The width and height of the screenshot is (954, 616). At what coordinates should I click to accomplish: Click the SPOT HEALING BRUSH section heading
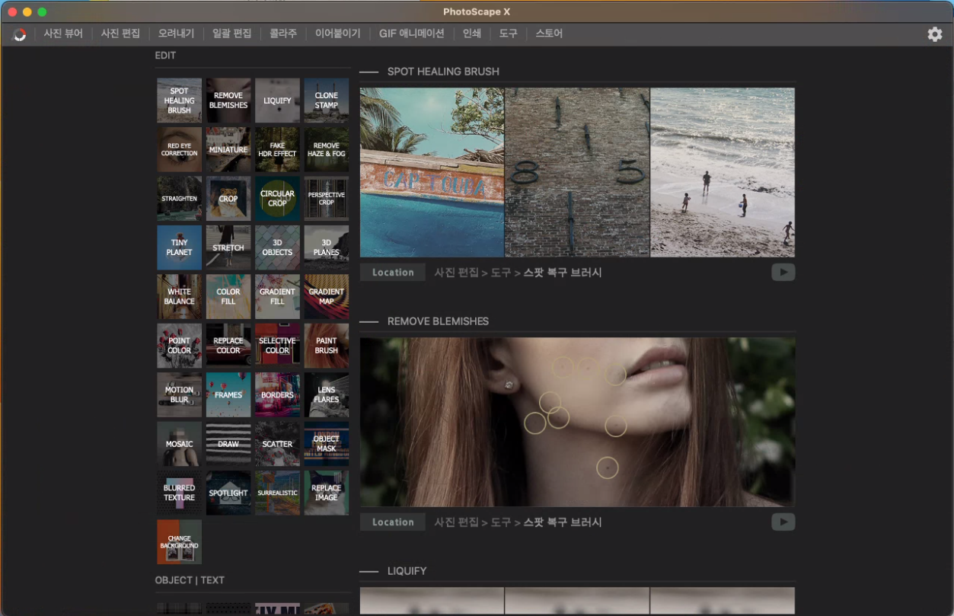[443, 72]
